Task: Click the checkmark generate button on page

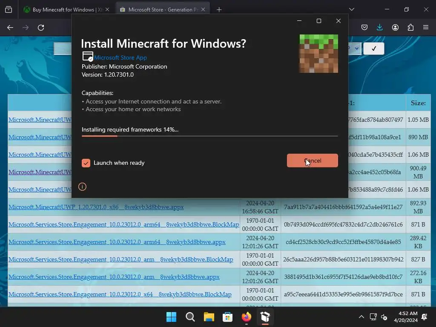Action: point(374,49)
